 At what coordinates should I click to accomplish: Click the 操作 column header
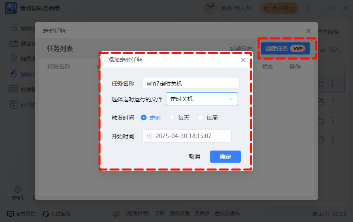click(x=295, y=67)
